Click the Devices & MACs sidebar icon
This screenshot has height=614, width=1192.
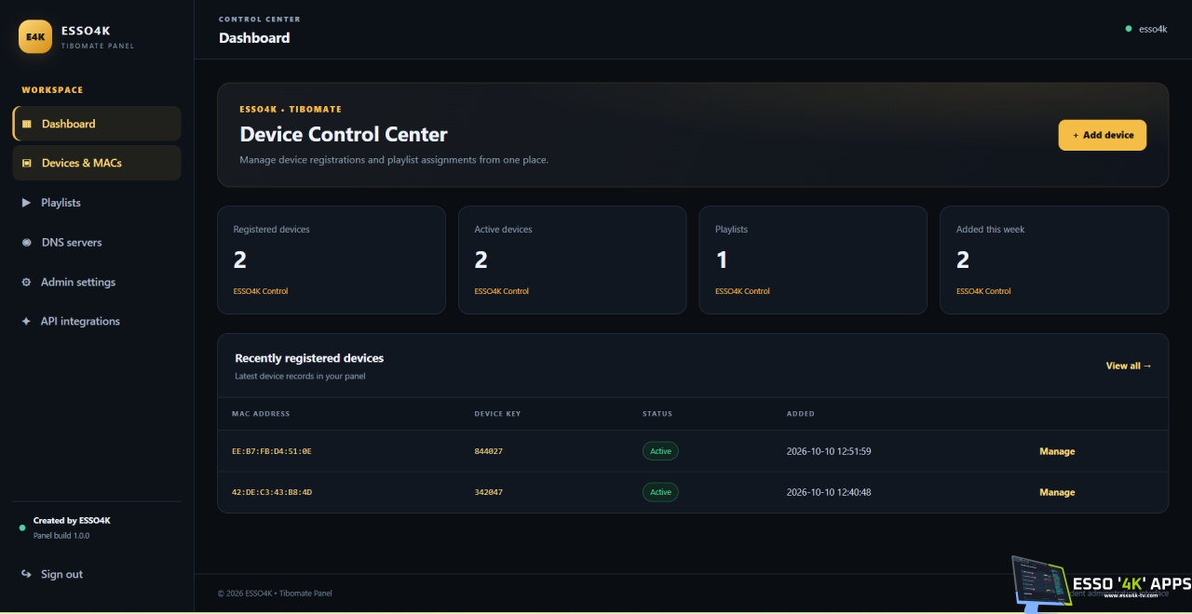(26, 163)
